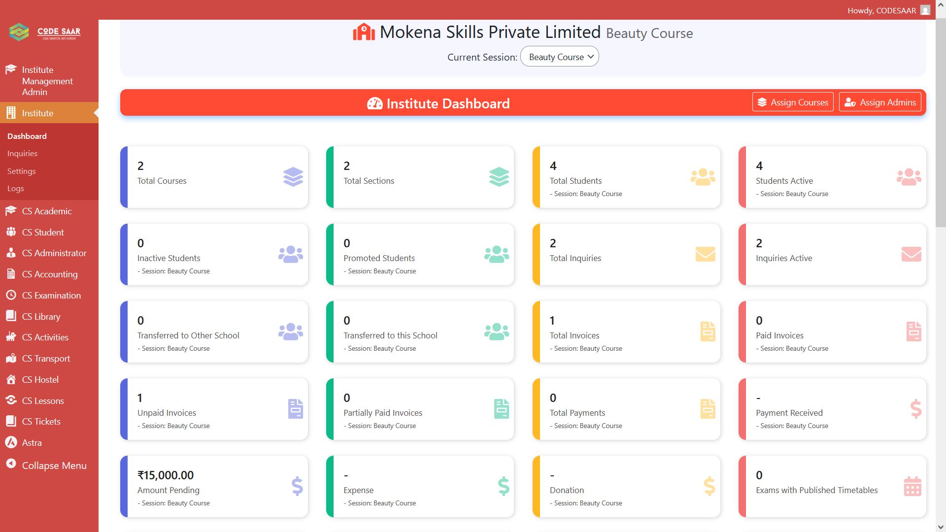Open the Current Session dropdown
Screen dimensions: 946x532
click(559, 57)
